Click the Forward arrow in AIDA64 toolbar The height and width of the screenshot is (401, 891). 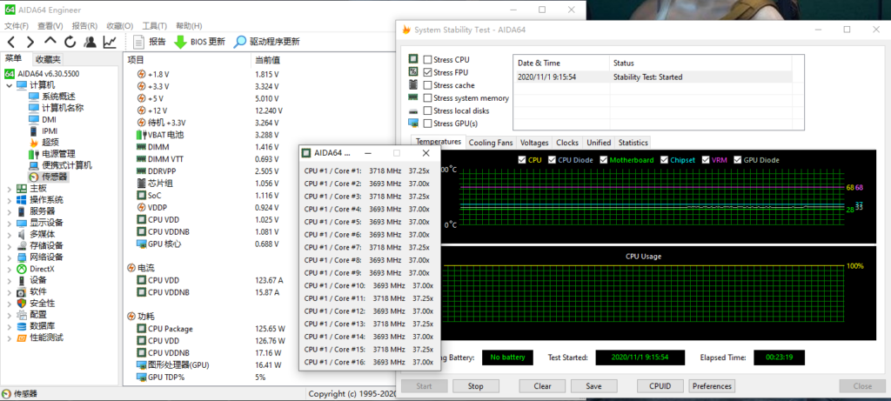[30, 42]
